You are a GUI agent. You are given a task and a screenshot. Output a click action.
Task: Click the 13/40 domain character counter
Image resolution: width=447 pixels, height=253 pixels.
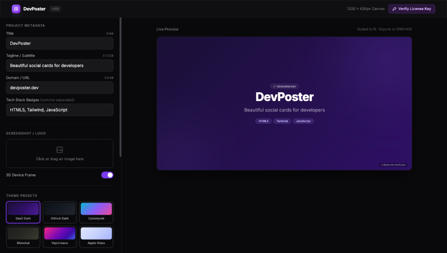click(x=109, y=78)
